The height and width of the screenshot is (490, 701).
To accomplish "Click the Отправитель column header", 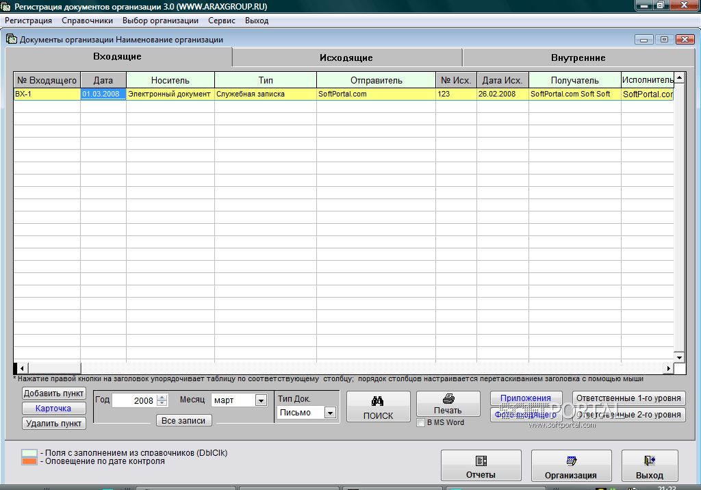I will coord(377,81).
